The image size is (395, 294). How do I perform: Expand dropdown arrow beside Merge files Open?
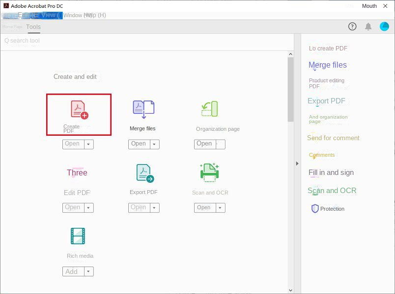click(x=154, y=144)
